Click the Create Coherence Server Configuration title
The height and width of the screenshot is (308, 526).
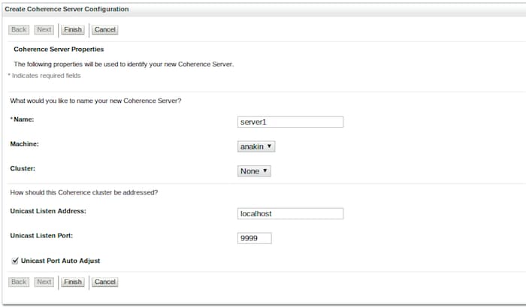tap(67, 9)
